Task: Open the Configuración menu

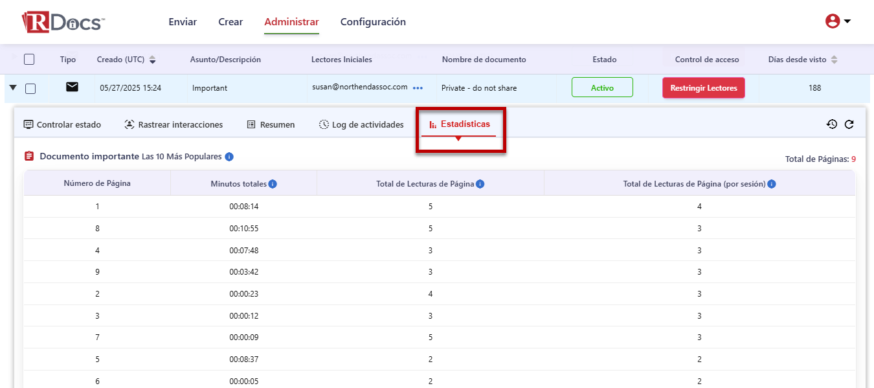Action: pyautogui.click(x=373, y=22)
